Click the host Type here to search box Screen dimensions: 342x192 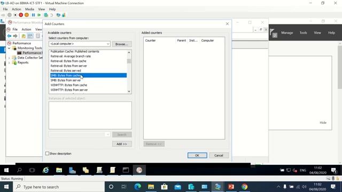coord(59,187)
